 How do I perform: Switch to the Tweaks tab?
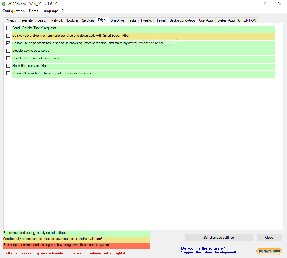146,20
